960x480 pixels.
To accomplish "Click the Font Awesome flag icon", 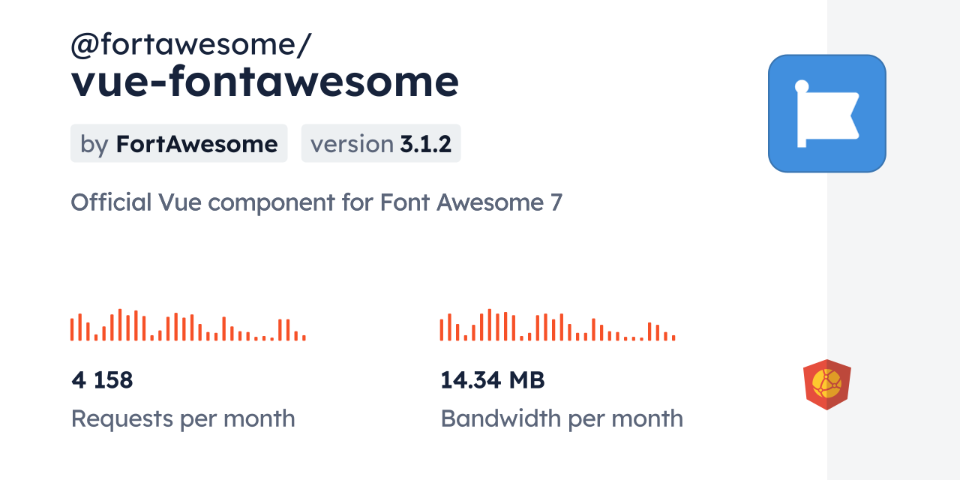I will pos(826,113).
